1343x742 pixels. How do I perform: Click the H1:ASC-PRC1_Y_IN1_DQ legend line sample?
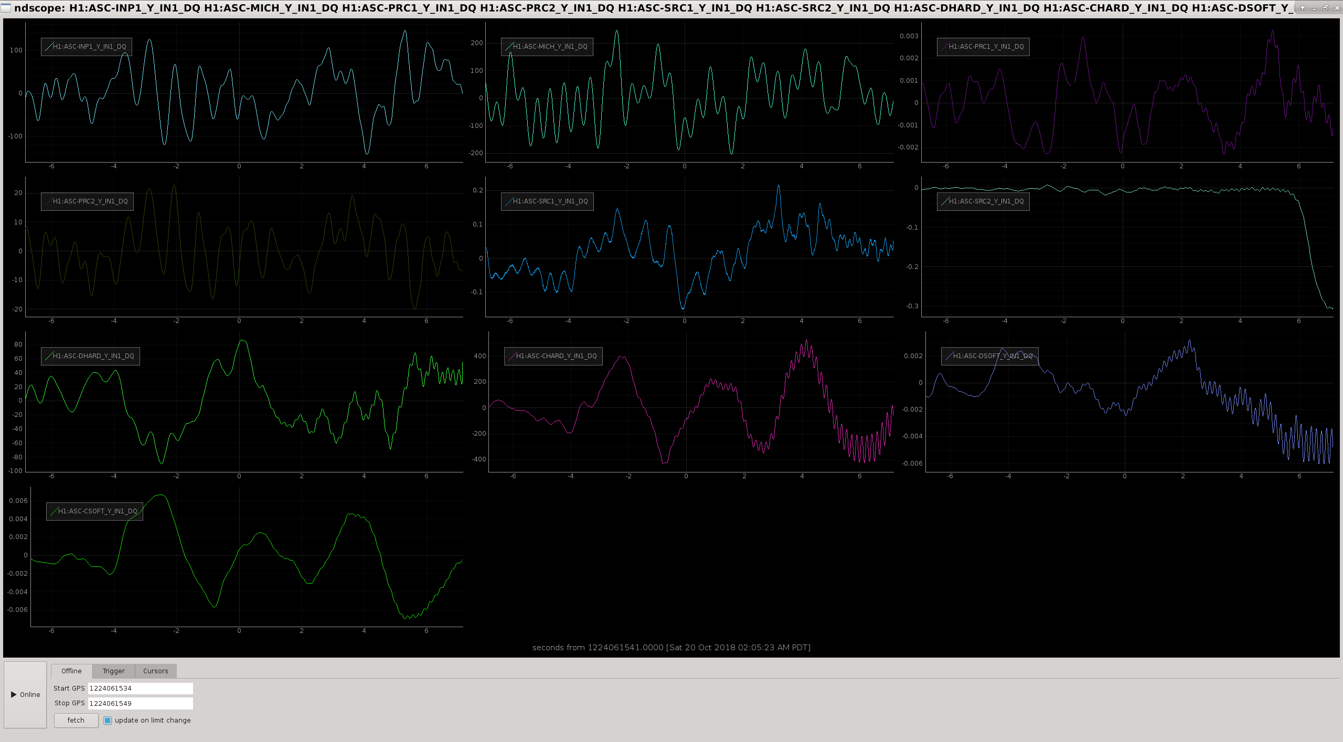point(944,47)
